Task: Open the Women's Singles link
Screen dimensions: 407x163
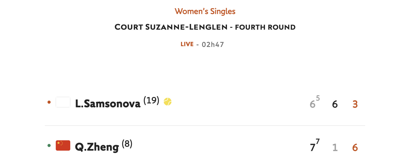Action: coord(205,11)
